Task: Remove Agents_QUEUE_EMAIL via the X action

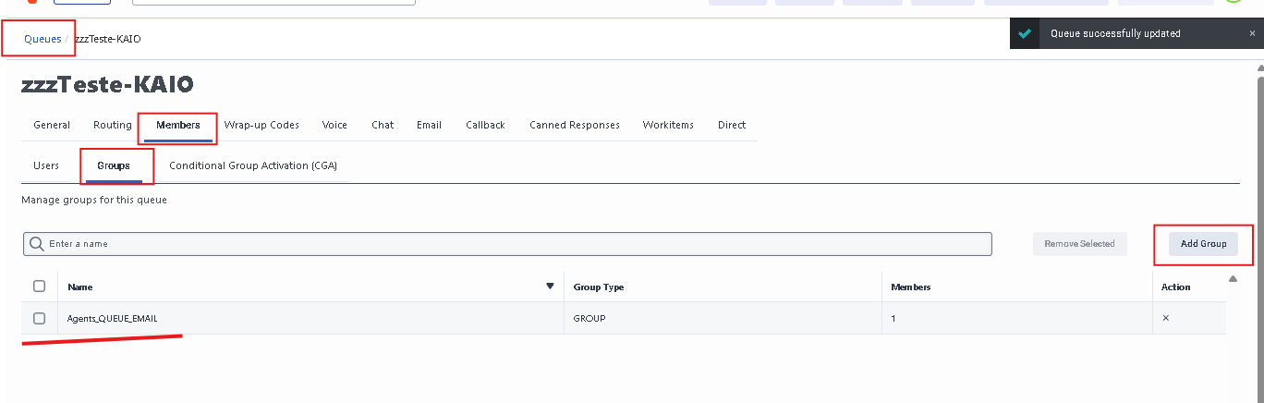Action: (x=1166, y=318)
